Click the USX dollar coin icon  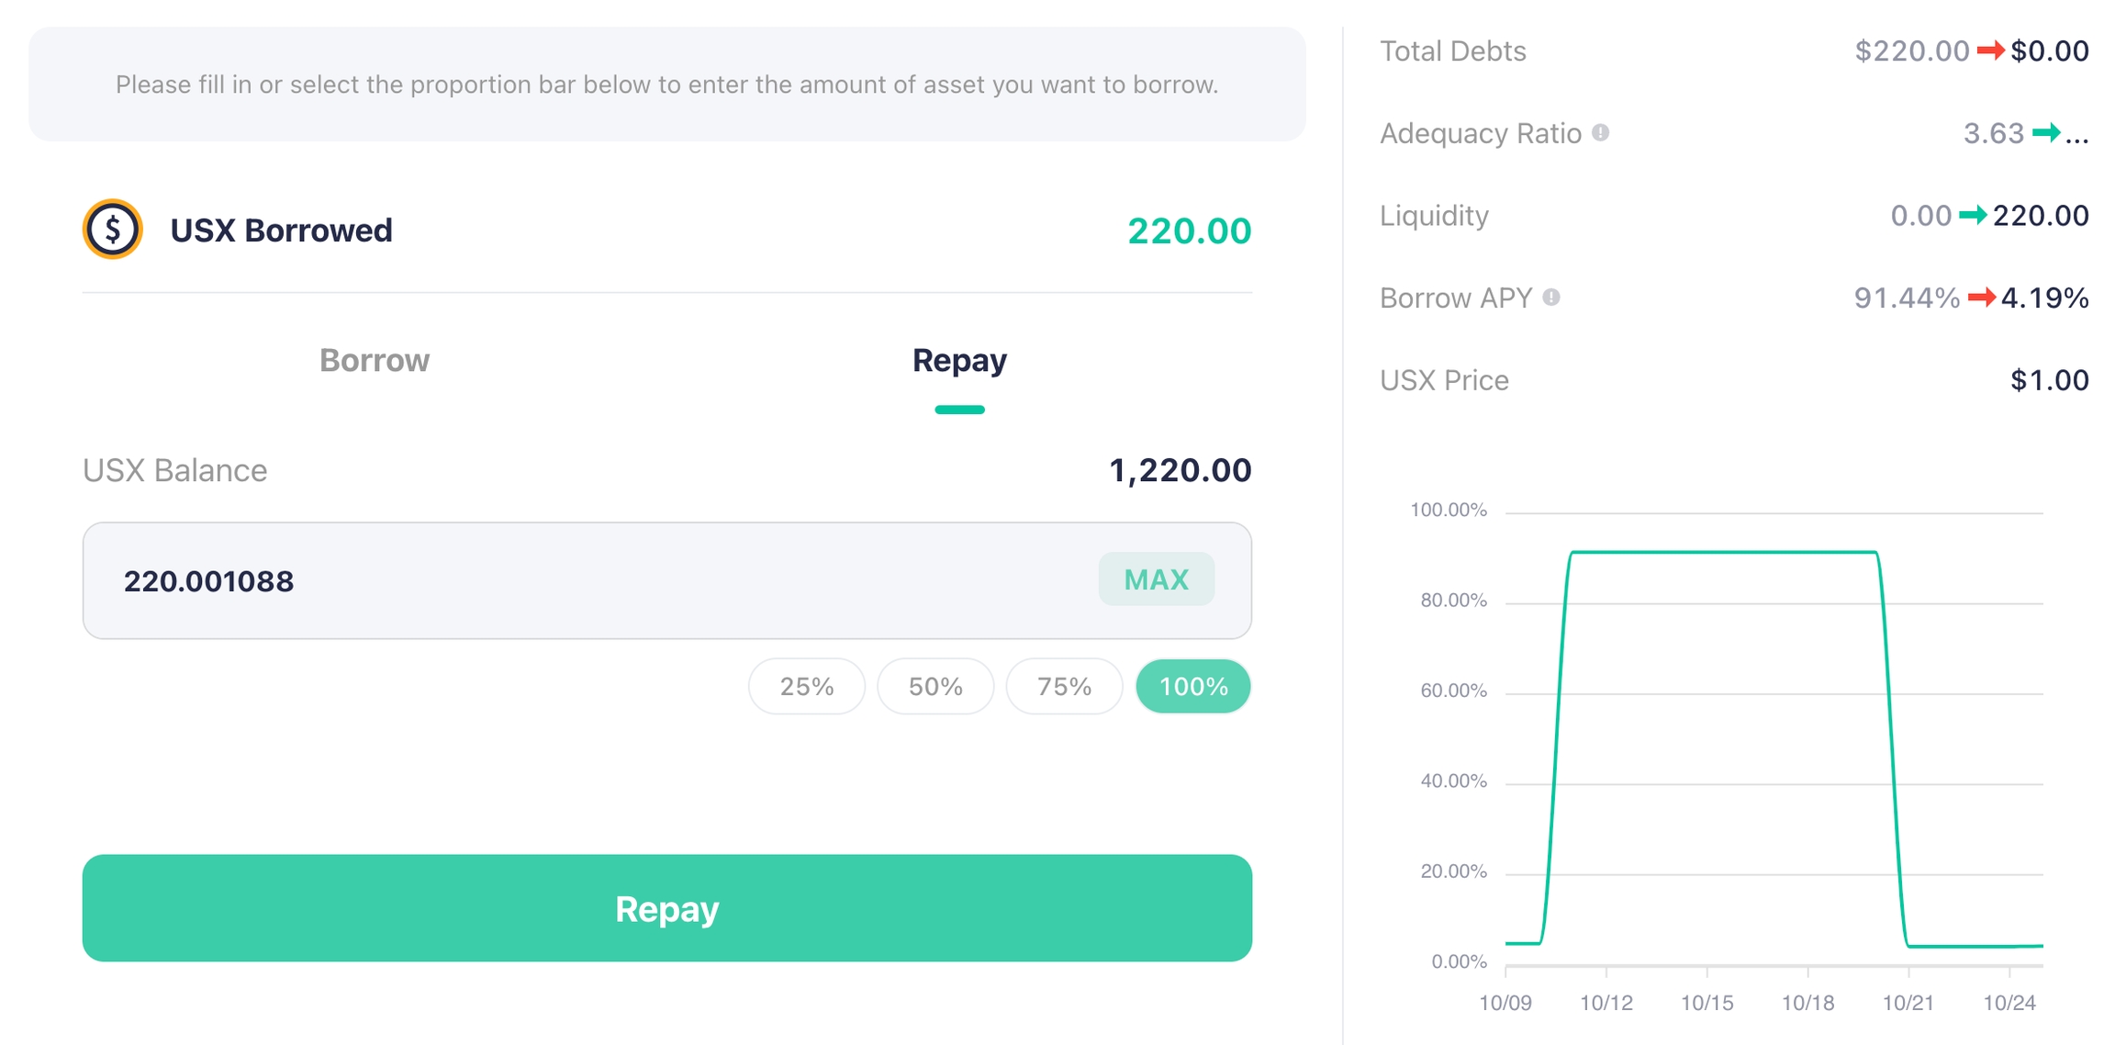(x=112, y=230)
